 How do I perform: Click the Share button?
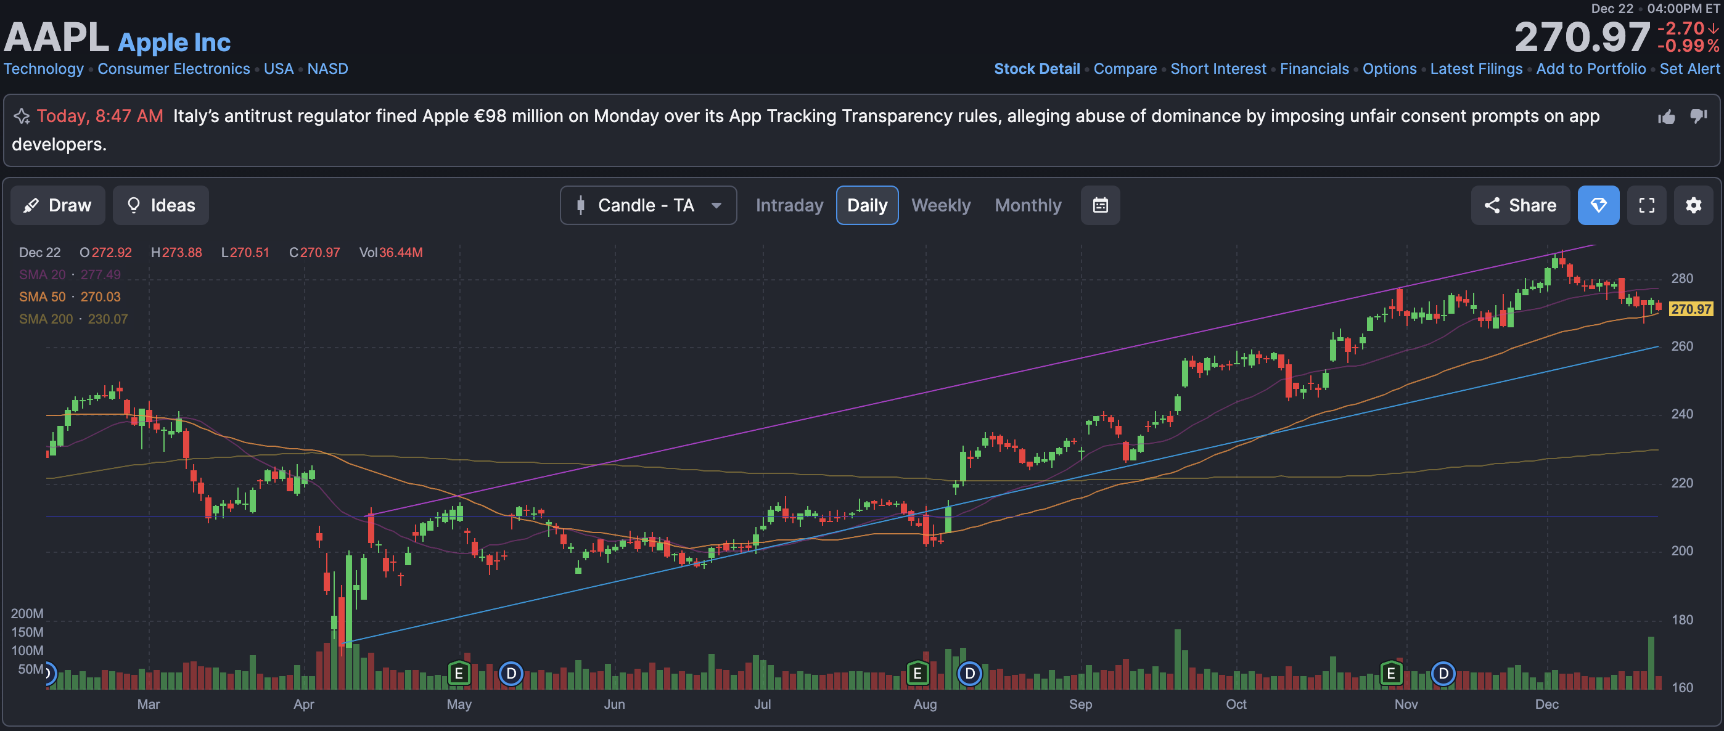click(x=1520, y=205)
